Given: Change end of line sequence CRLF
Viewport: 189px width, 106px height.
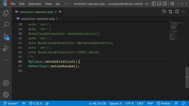Looking at the screenshot, I should tap(140, 103).
